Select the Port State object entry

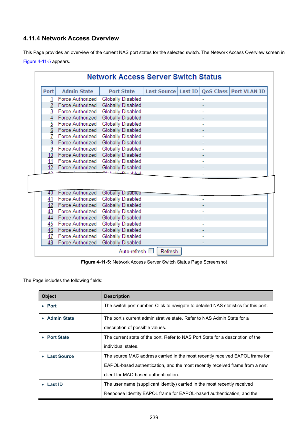click(x=58, y=337)
